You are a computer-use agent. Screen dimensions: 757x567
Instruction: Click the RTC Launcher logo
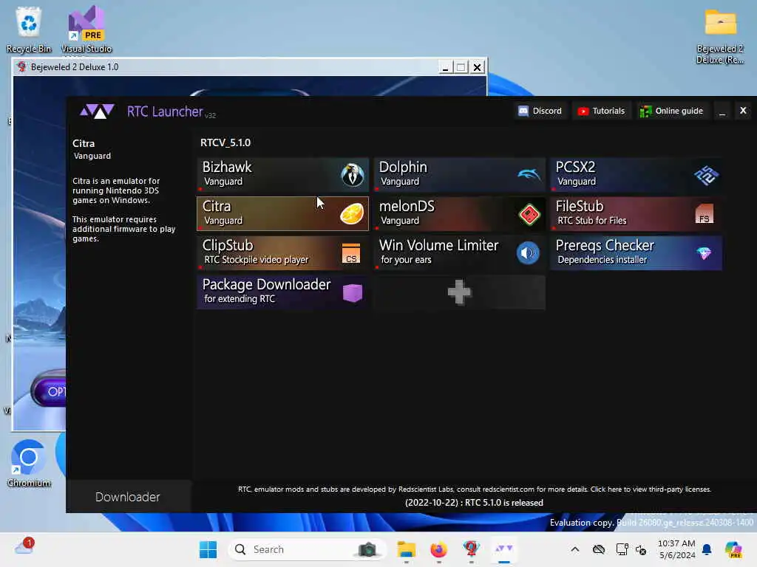coord(97,111)
